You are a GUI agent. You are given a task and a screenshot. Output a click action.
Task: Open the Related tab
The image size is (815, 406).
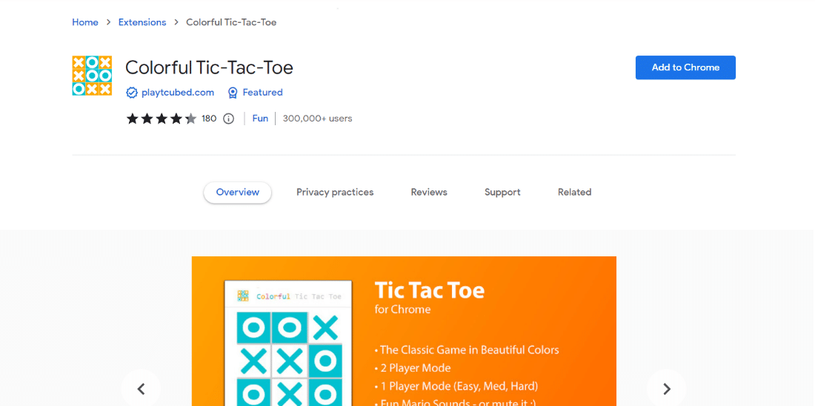click(575, 193)
